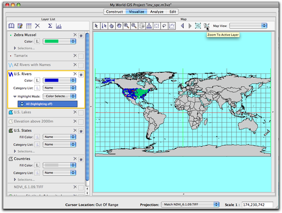Open U.S. States Category List dropdown

(59, 144)
